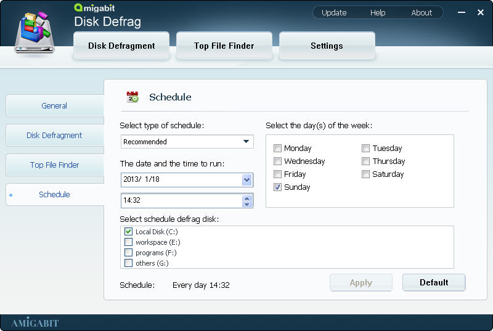Open the Settings main tab
This screenshot has width=493, height=331.
327,46
